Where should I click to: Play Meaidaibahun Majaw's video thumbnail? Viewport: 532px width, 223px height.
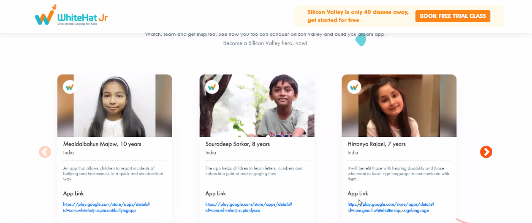(x=115, y=106)
